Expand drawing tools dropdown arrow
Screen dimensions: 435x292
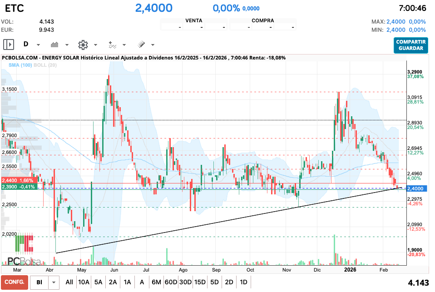[x=153, y=45]
